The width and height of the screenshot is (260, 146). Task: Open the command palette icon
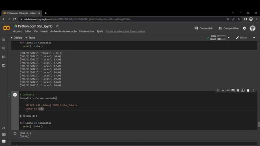(x=4, y=135)
